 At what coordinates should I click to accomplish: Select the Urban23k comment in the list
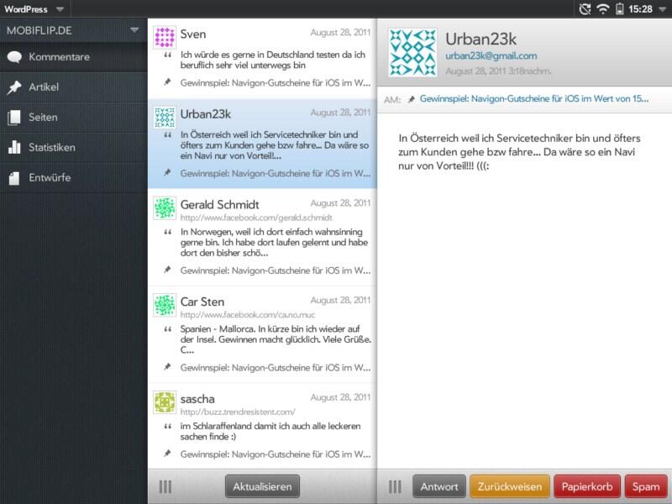click(x=262, y=144)
